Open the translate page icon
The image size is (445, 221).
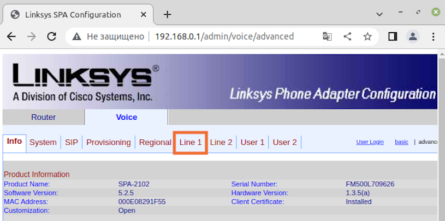327,36
